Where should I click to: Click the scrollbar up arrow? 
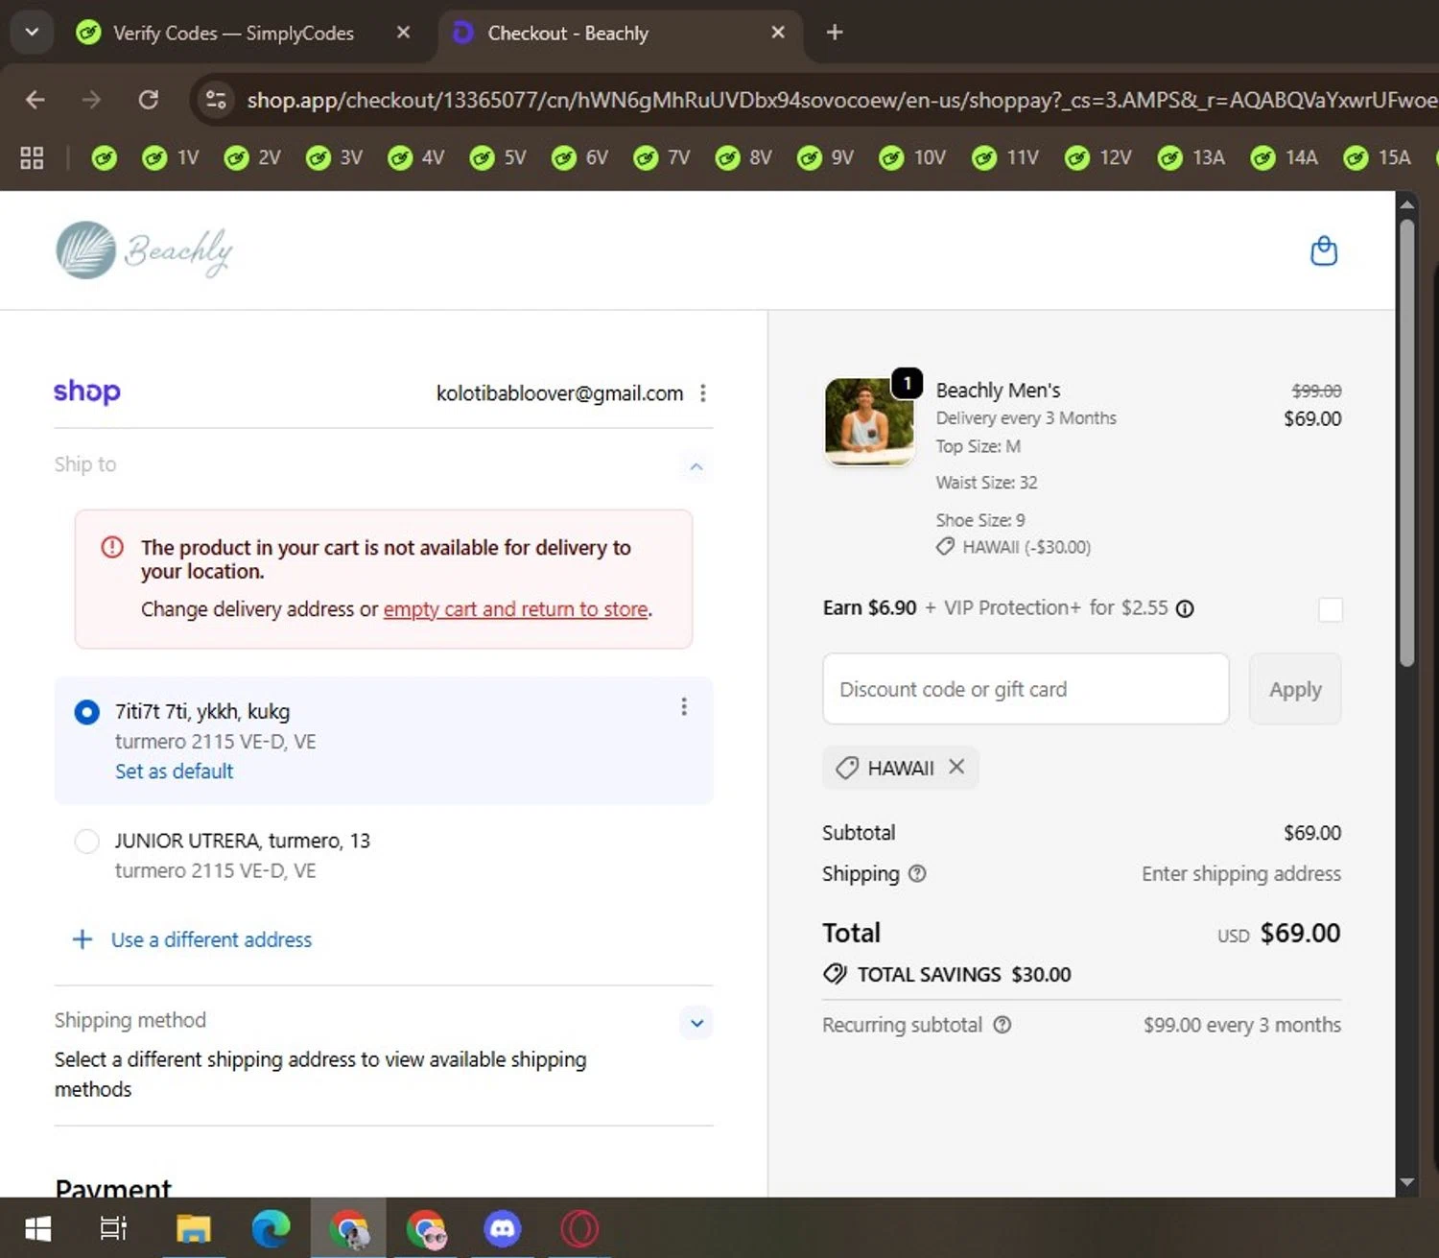(x=1406, y=204)
